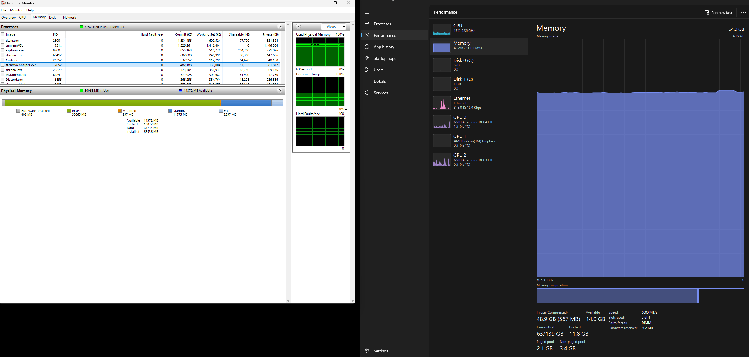Viewport: 749px width, 357px height.
Task: Tick the chrome.exe PID 68412 checkbox
Action: pyautogui.click(x=3, y=55)
